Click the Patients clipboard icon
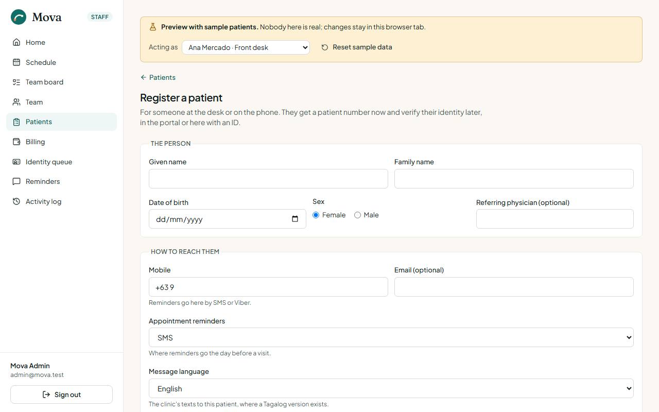The width and height of the screenshot is (659, 412). [x=16, y=122]
